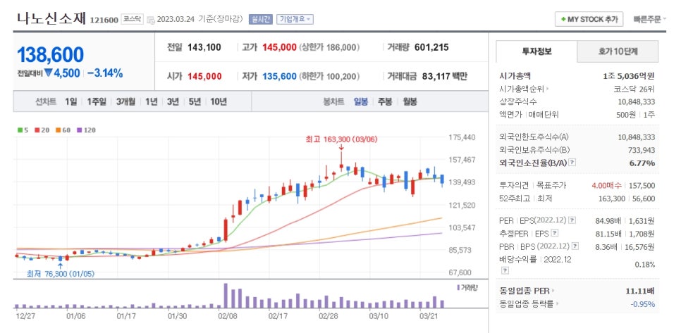Open 동일업종 등락률 link

coord(528,304)
